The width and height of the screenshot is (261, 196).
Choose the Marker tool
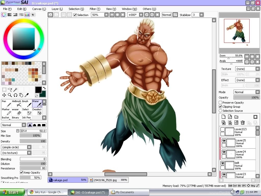pos(6,112)
